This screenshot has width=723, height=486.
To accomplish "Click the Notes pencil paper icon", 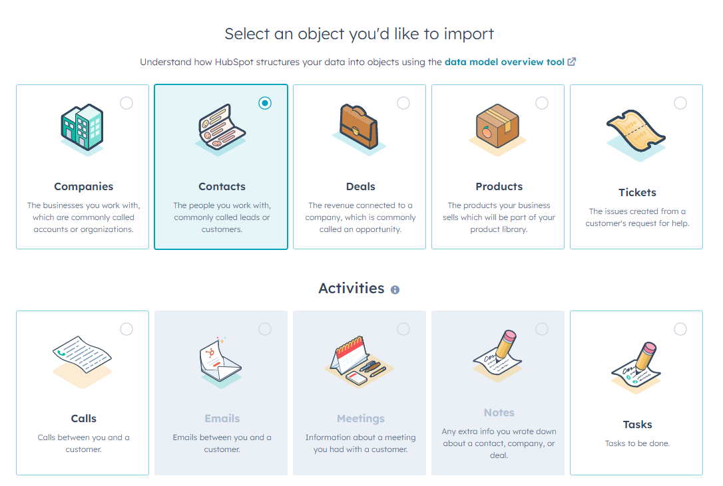I will pos(497,356).
